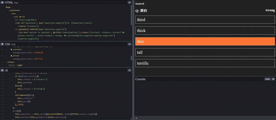
Task: Open the HTML panel settings gear
Action: click(x=2, y=2)
